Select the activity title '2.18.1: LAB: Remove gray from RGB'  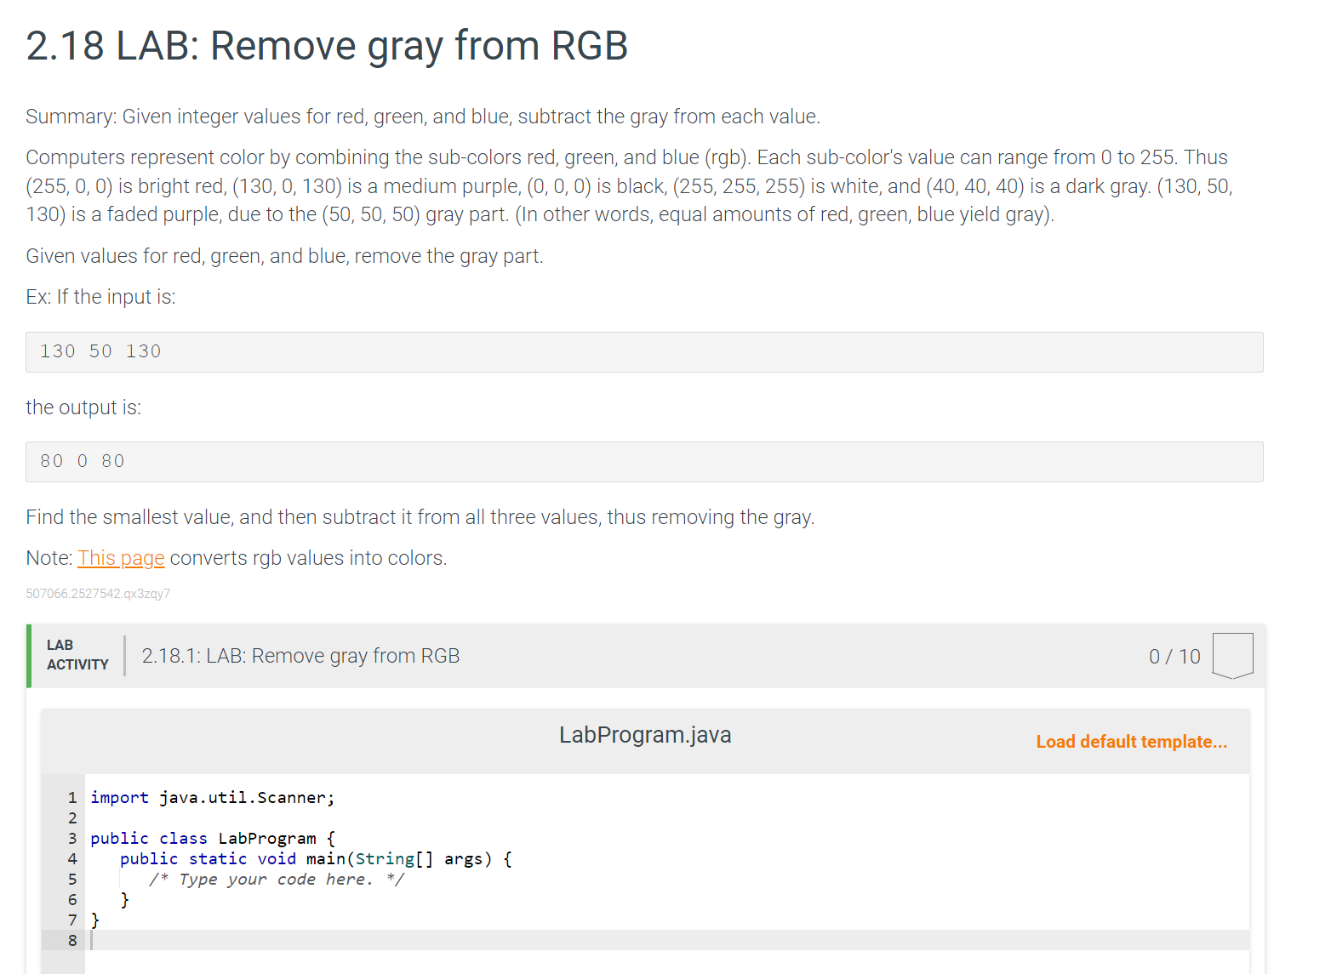pos(300,655)
